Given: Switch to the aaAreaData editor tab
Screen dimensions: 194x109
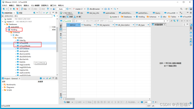Looking at the screenshot, I should pos(109,13).
